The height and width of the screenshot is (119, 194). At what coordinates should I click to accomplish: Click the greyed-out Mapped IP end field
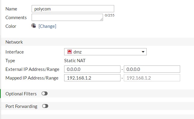pyautogui.click(x=152, y=78)
